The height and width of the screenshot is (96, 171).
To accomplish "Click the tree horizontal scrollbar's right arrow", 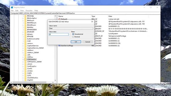I will (53, 82).
